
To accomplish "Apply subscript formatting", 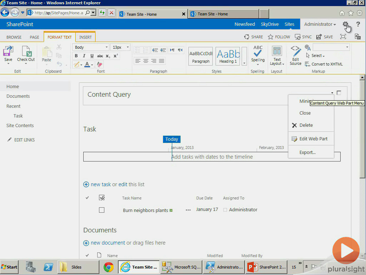I will 108,56.
